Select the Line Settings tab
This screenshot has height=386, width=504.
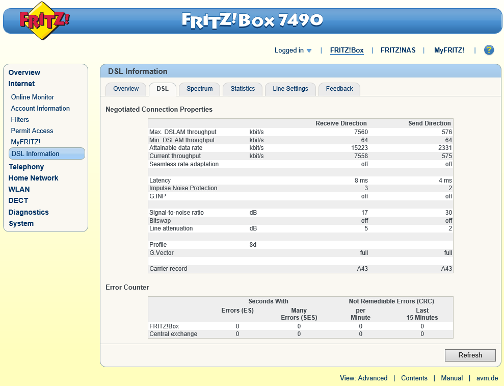click(290, 89)
